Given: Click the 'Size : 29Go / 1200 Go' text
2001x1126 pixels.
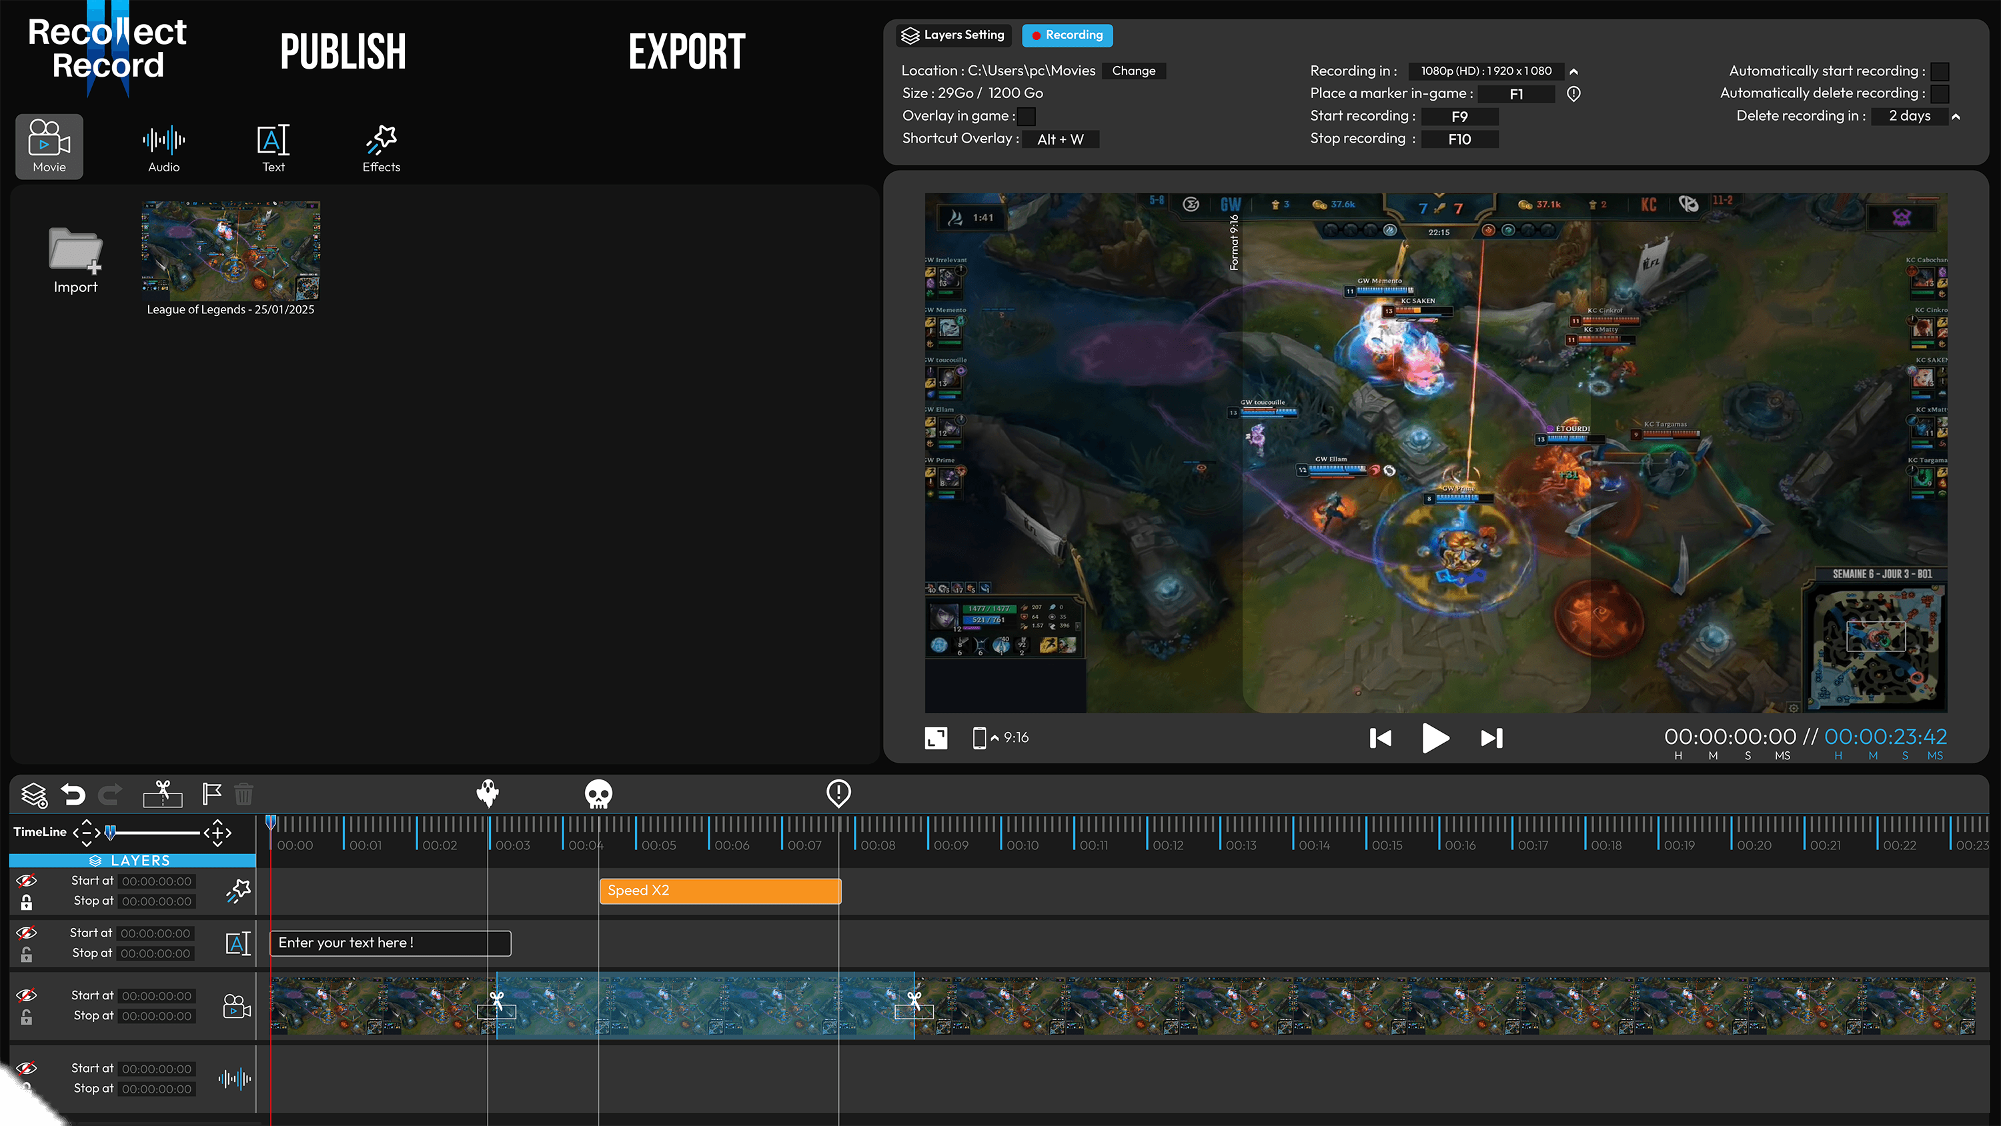Looking at the screenshot, I should [x=972, y=93].
